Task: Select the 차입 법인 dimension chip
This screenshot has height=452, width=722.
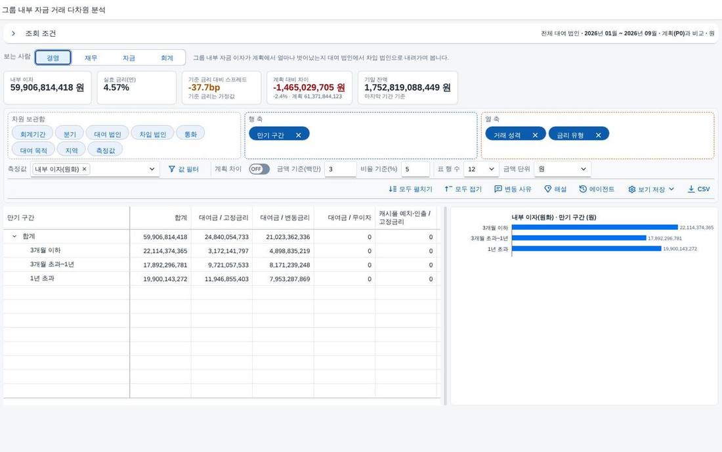Action: coord(152,134)
